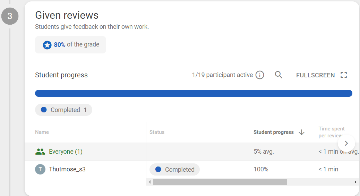This screenshot has height=196, width=360.
Task: Click the scrollbar right arrow
Action: [x=355, y=182]
